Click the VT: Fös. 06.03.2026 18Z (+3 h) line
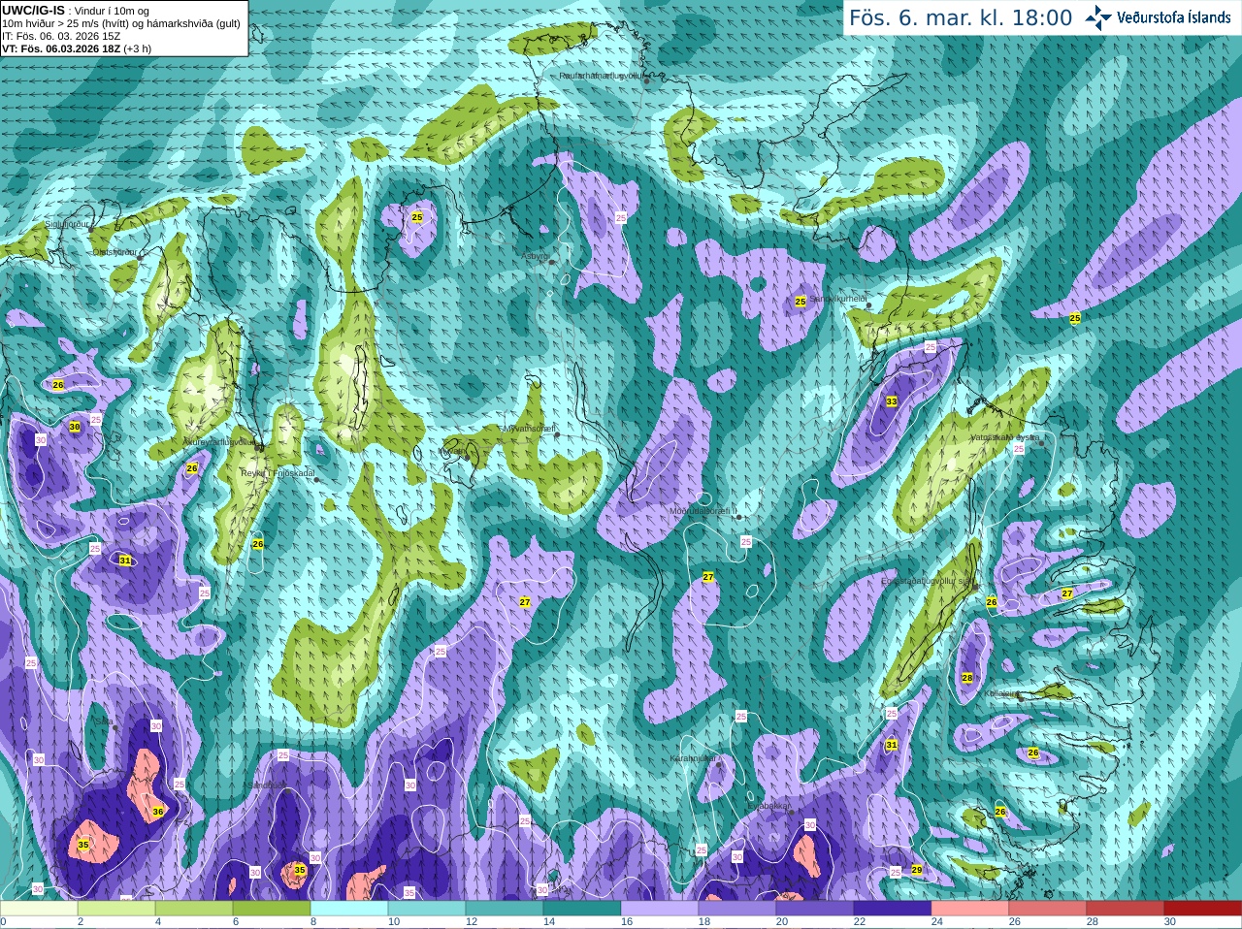The image size is (1242, 929). tap(77, 48)
